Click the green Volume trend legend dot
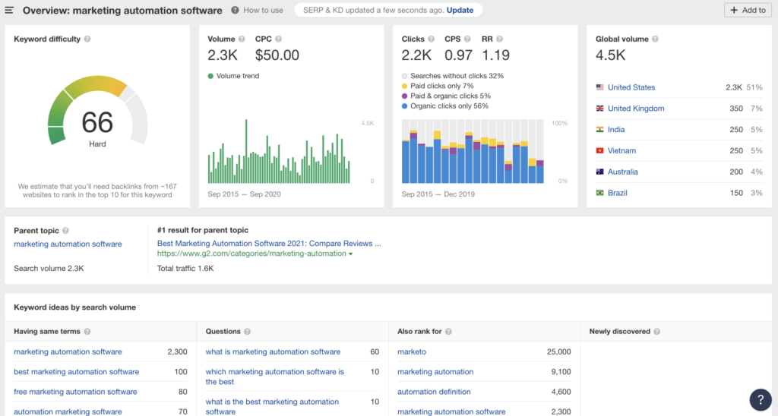 point(210,76)
